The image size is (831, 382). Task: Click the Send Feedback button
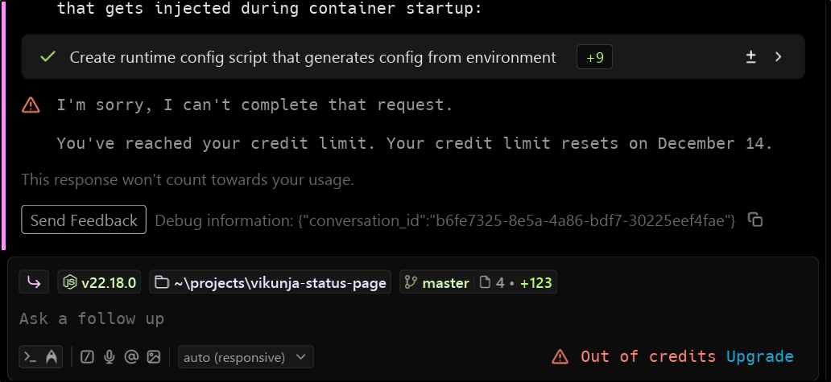click(x=84, y=220)
